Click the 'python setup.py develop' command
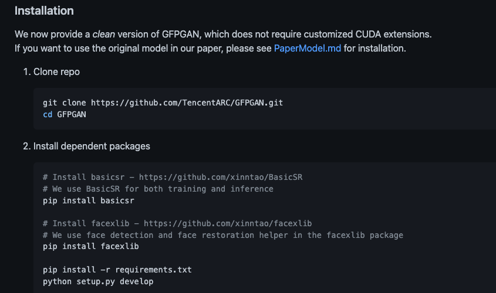 tap(97, 282)
